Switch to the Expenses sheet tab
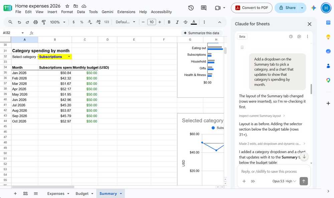 pyautogui.click(x=56, y=194)
